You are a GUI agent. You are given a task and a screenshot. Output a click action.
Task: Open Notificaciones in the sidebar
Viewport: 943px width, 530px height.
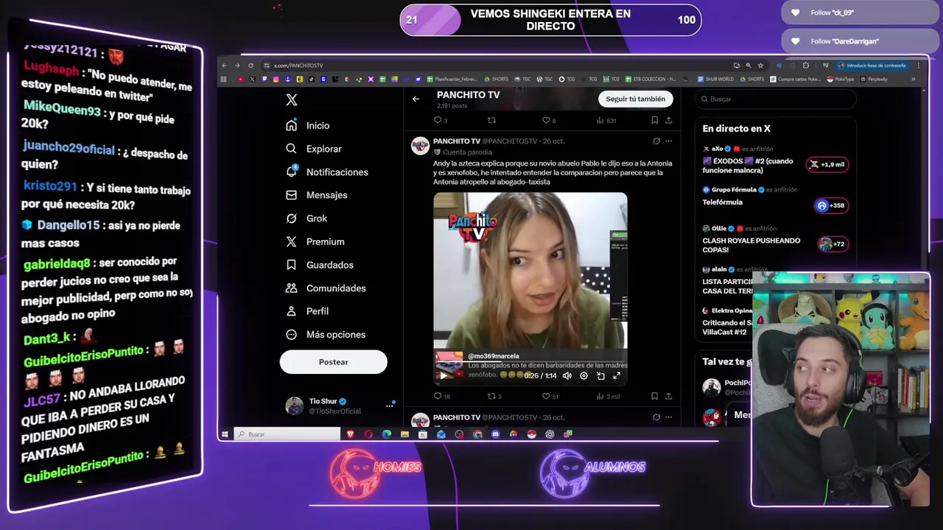326,172
